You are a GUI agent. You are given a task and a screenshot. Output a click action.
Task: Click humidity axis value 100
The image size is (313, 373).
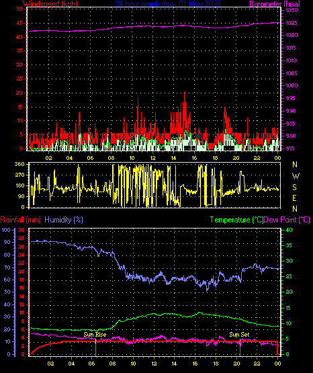click(6, 230)
